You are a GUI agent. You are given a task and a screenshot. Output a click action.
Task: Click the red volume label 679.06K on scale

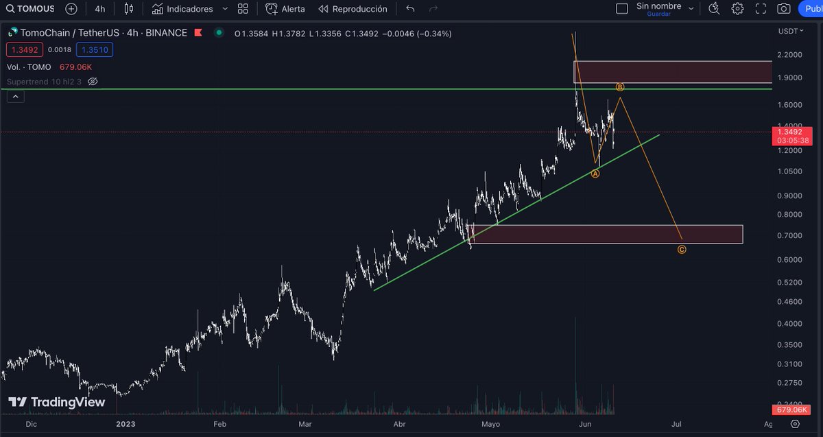coord(791,410)
